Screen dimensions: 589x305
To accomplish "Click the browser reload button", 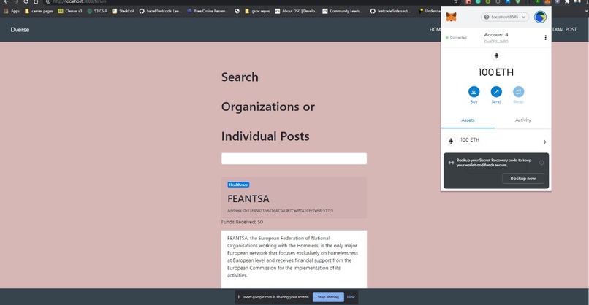I will point(26,1).
